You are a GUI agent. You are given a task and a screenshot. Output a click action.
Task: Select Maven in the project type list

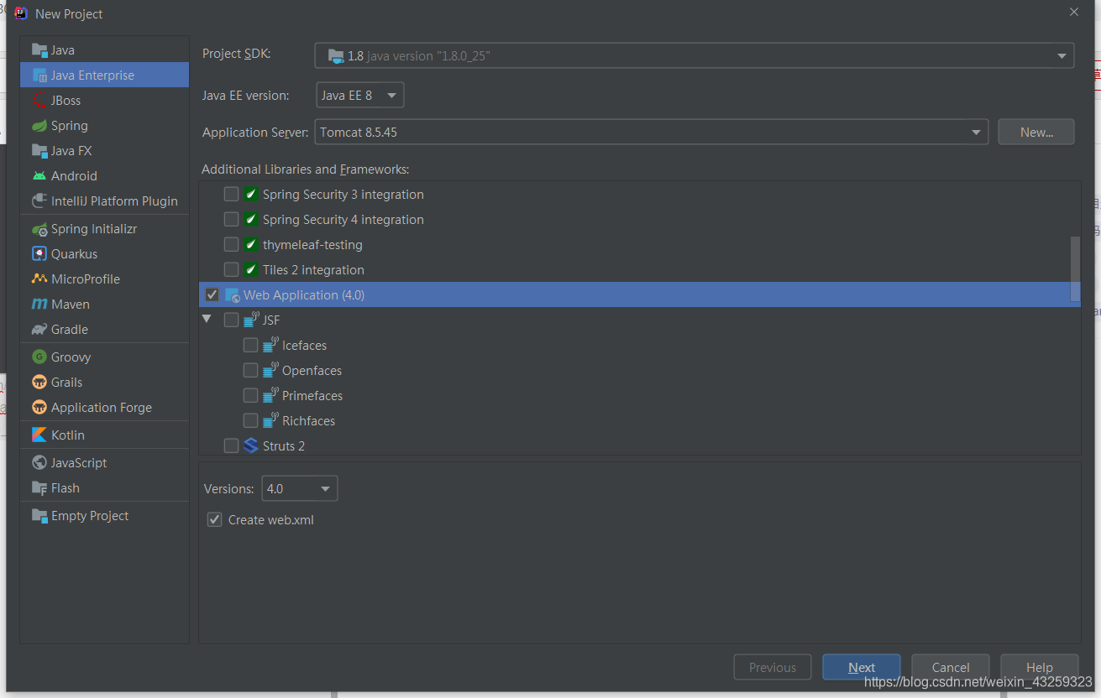[x=105, y=305]
